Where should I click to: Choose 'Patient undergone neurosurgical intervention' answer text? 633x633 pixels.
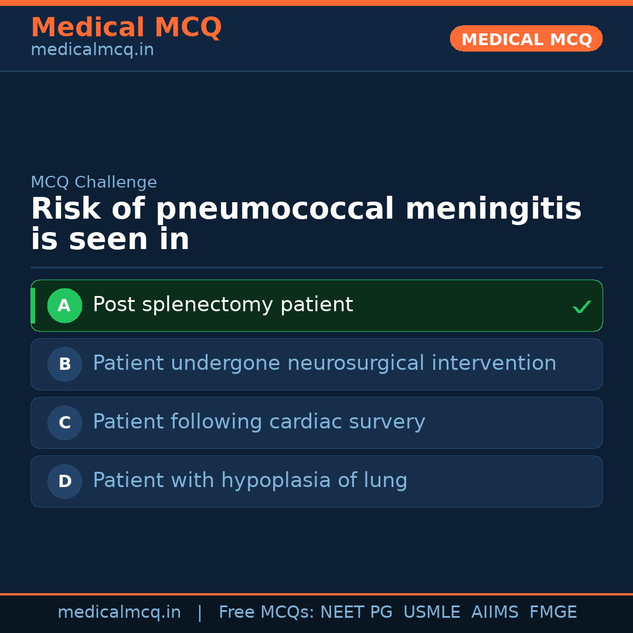point(324,363)
